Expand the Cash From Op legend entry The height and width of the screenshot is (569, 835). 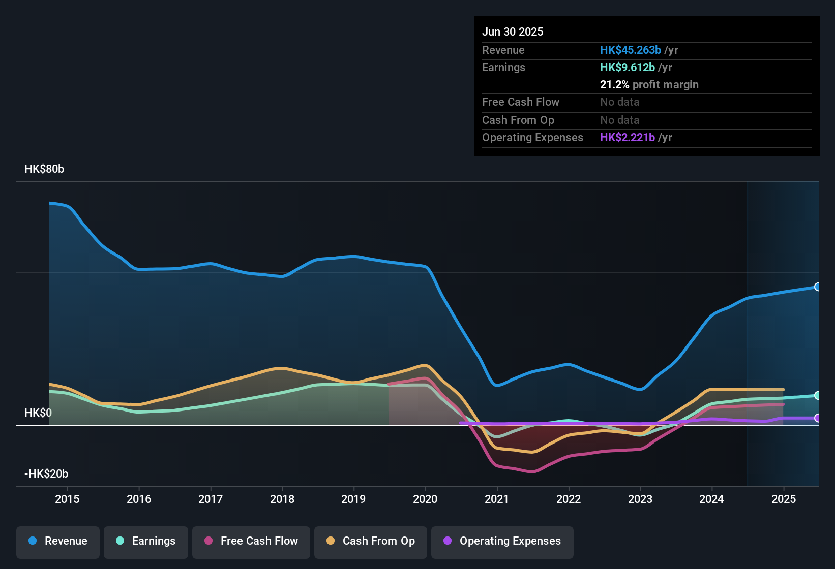click(370, 541)
